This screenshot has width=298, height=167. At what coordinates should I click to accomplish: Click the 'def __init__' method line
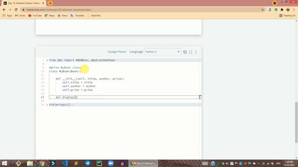click(90, 79)
